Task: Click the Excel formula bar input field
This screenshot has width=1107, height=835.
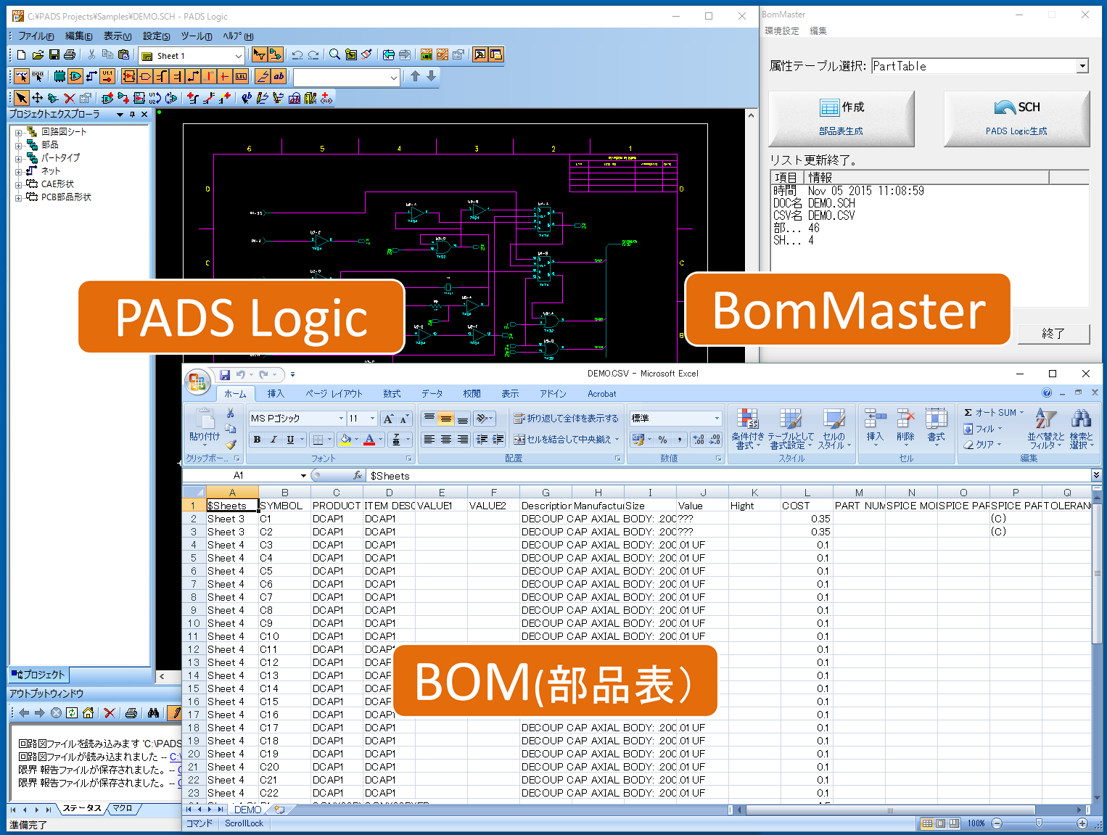Action: pos(725,476)
